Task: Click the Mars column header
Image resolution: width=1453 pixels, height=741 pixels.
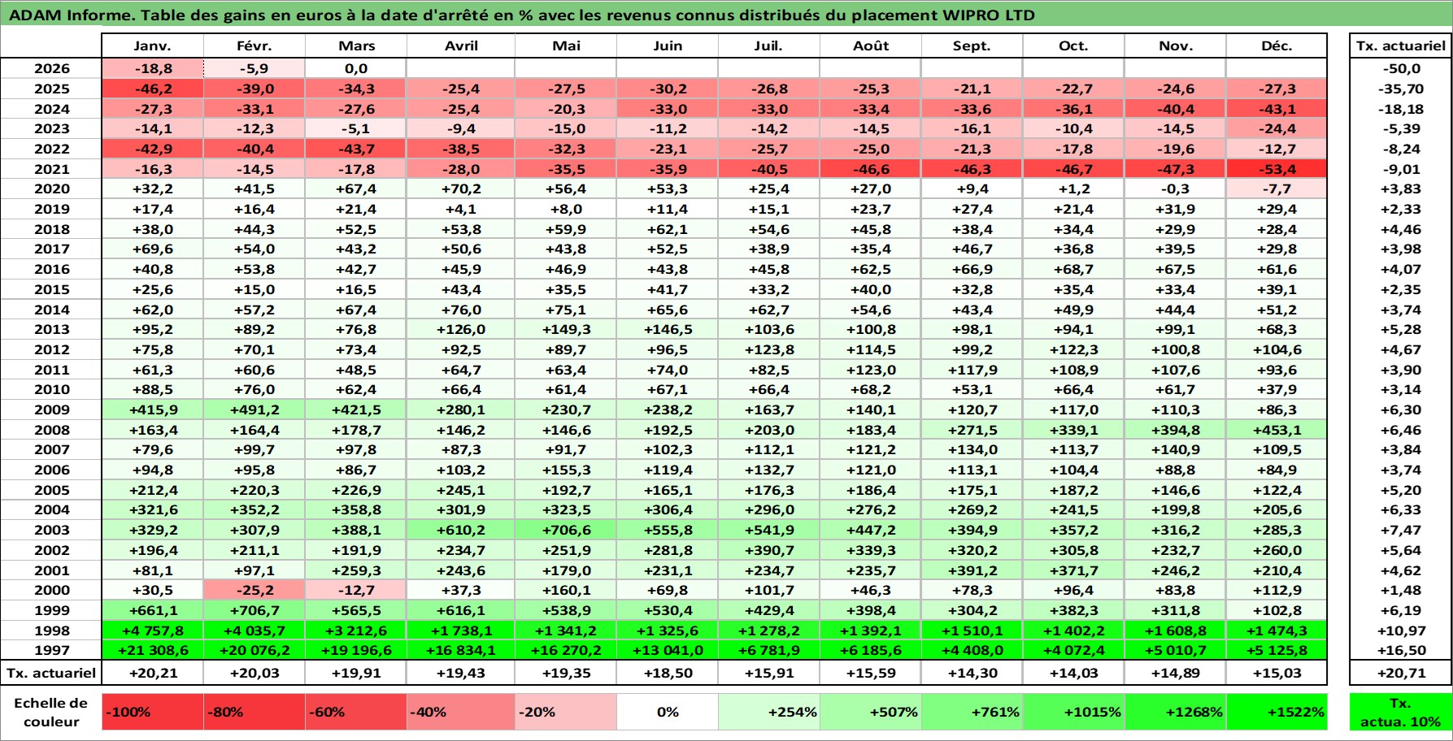Action: 356,45
